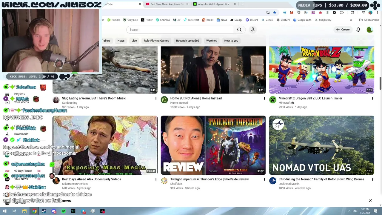Open the Rumble bookmark
382x215 pixels.
pos(114,20)
